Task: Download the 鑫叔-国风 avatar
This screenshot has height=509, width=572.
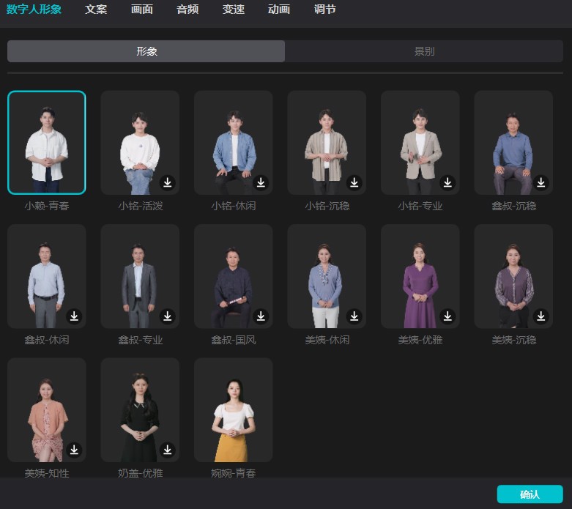Action: click(x=261, y=316)
